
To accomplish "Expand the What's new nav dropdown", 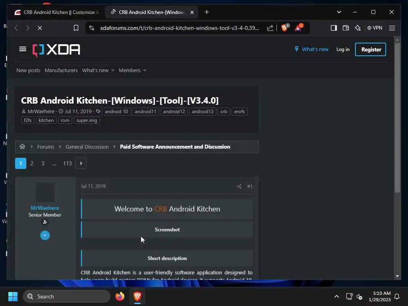I will 113,70.
